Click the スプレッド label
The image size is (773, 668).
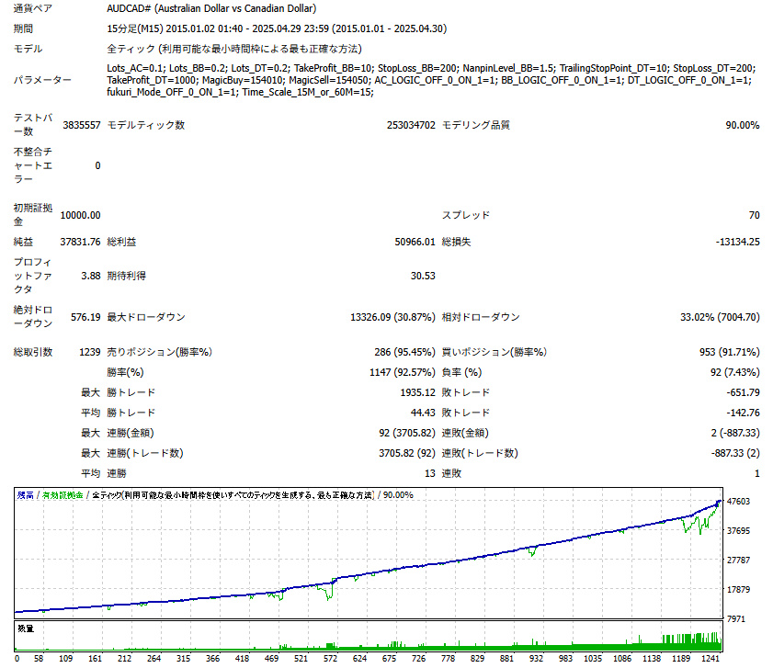[x=466, y=215]
